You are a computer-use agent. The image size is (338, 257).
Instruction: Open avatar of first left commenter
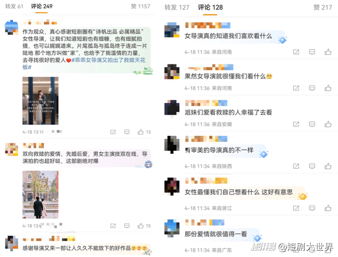11,27
